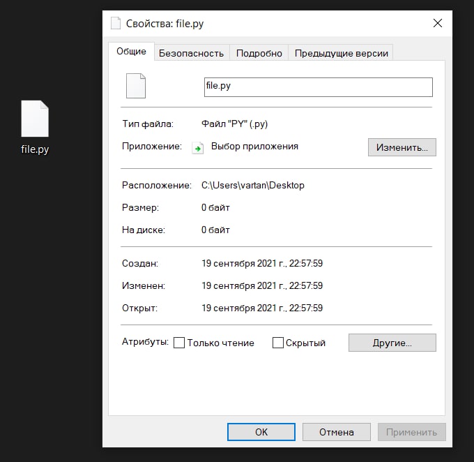
Task: Click the Свойства: file.py title text
Action: 165,24
